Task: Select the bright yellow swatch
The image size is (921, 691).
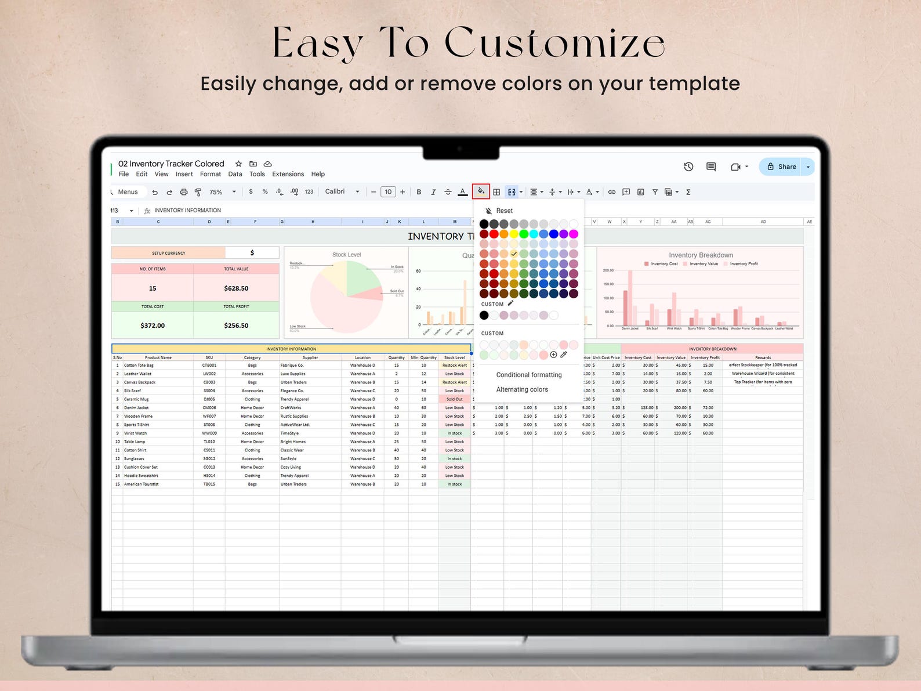Action: [x=514, y=234]
